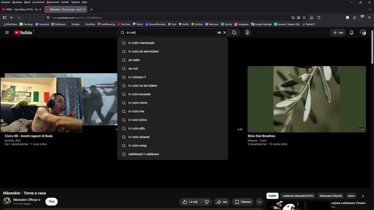374x210 pixels.
Task: Open the Muokkaa menu
Action: tap(17, 2)
